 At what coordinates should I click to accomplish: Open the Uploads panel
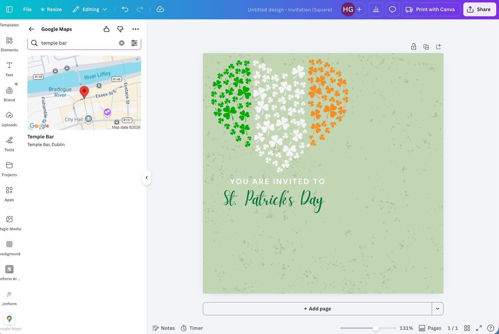9,118
